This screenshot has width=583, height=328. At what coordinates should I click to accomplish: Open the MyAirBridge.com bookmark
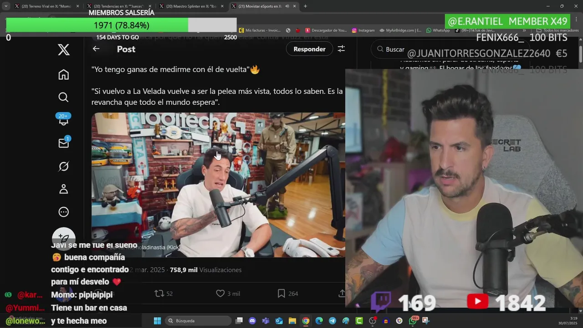coord(400,31)
